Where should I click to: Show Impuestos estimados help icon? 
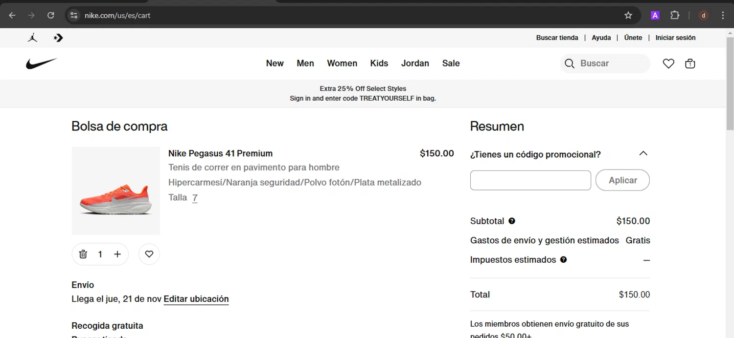[x=563, y=260]
